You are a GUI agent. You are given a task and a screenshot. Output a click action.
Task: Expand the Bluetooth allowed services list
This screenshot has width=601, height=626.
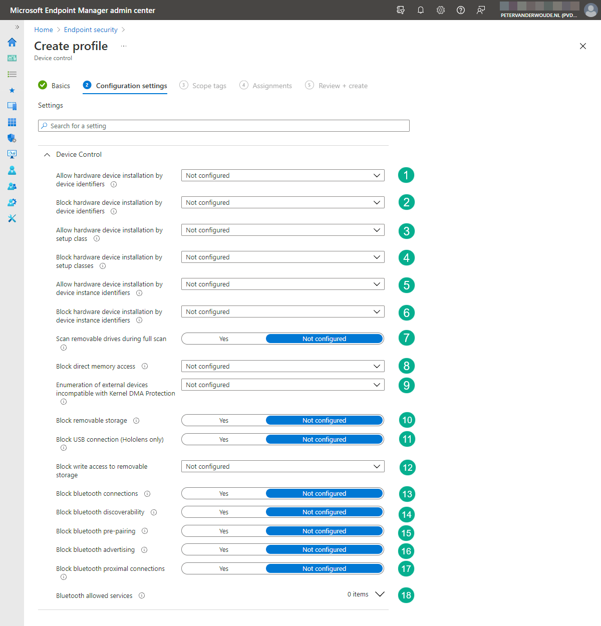point(380,594)
